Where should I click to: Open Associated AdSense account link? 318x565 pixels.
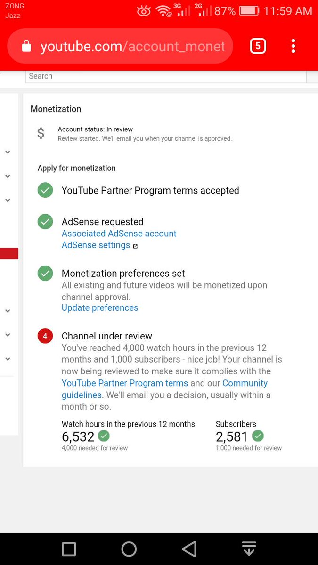pyautogui.click(x=119, y=234)
